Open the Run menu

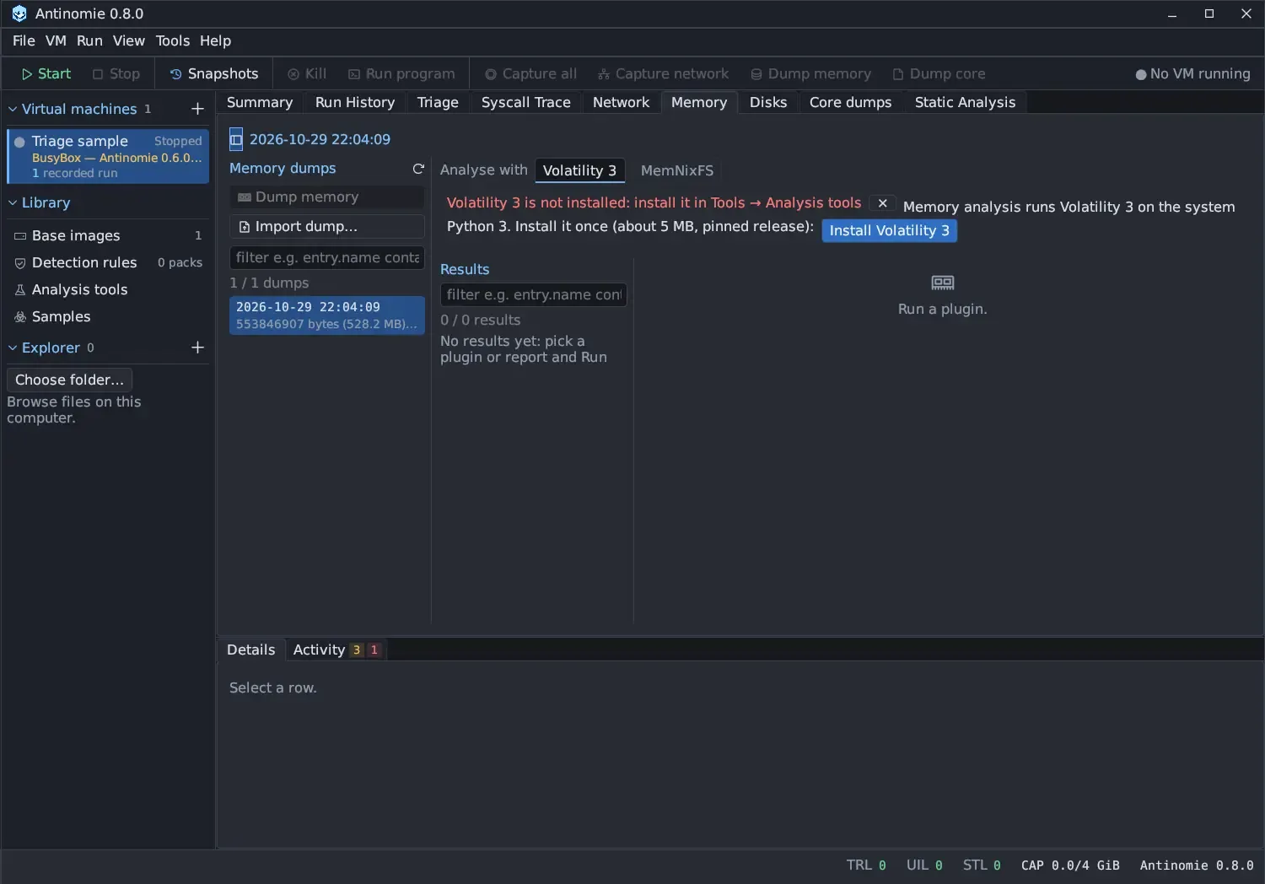(89, 40)
